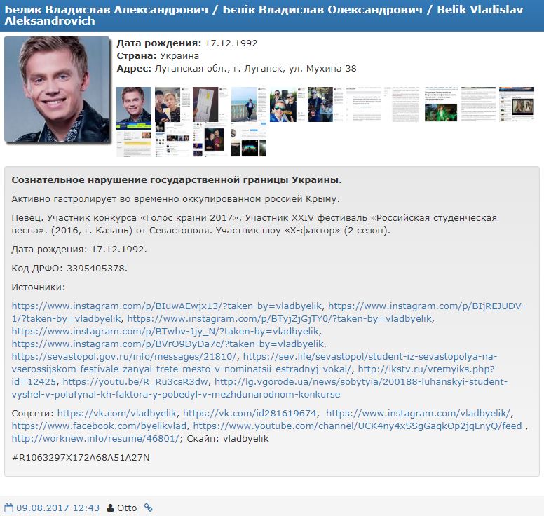Screen dimensions: 544x516
Task: Open second-row thumbnail showing VK friends page
Action: click(172, 139)
